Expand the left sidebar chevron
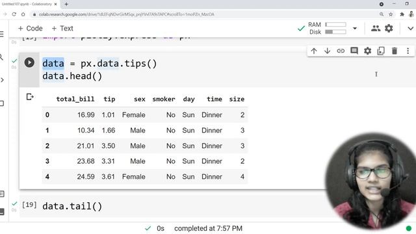This screenshot has height=234, width=416. (x=2, y=80)
